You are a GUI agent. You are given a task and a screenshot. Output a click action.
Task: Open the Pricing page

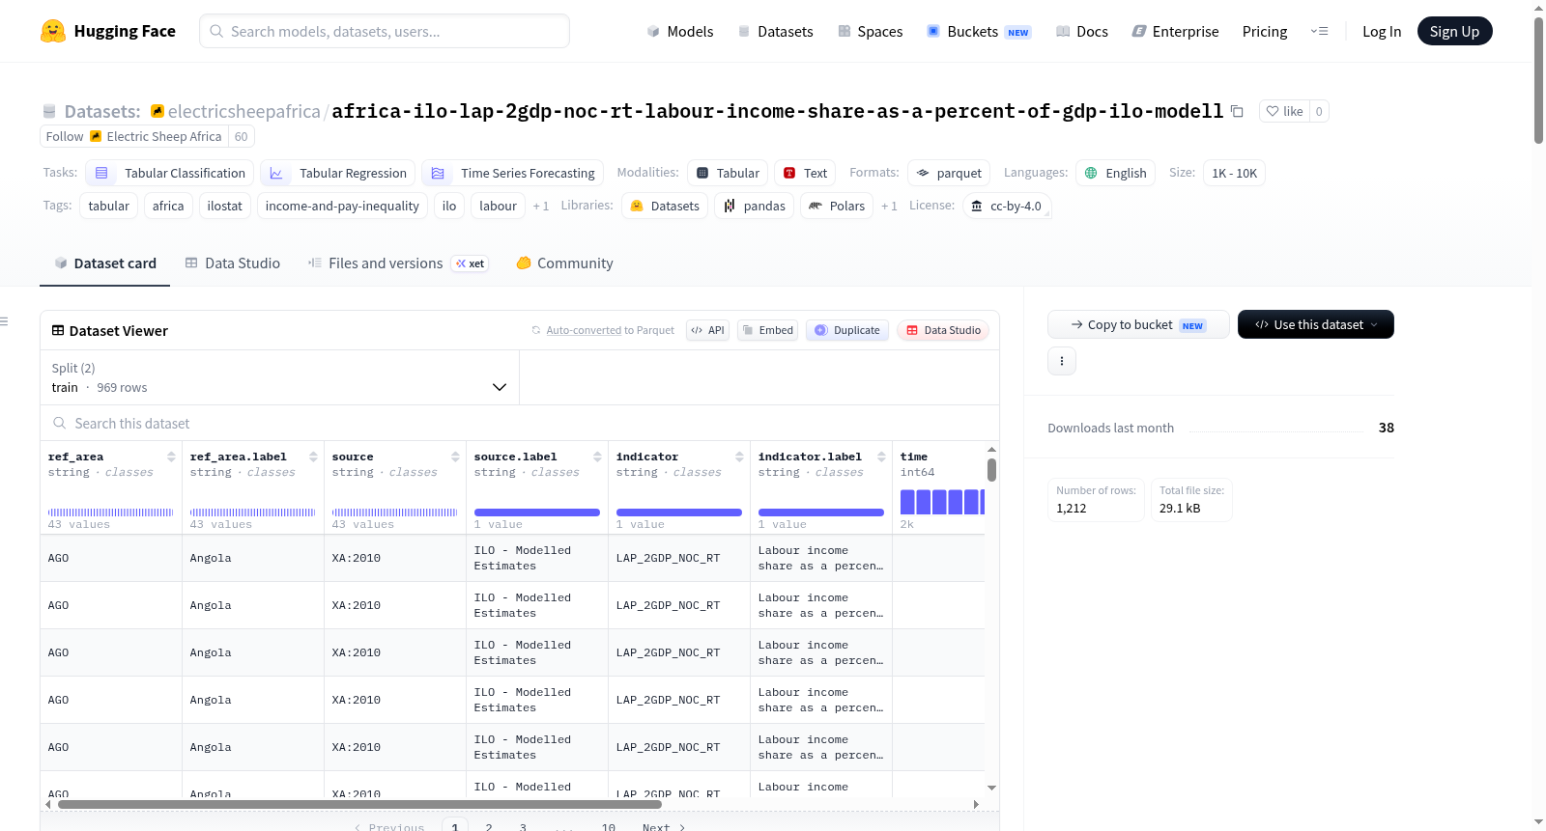pyautogui.click(x=1265, y=31)
